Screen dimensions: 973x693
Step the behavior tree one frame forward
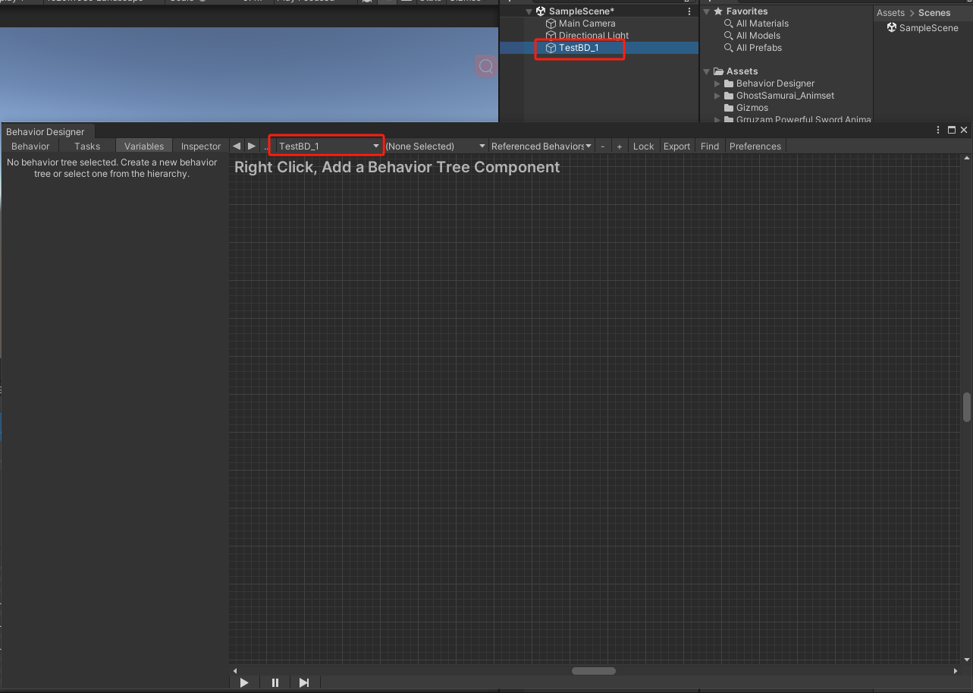click(304, 682)
